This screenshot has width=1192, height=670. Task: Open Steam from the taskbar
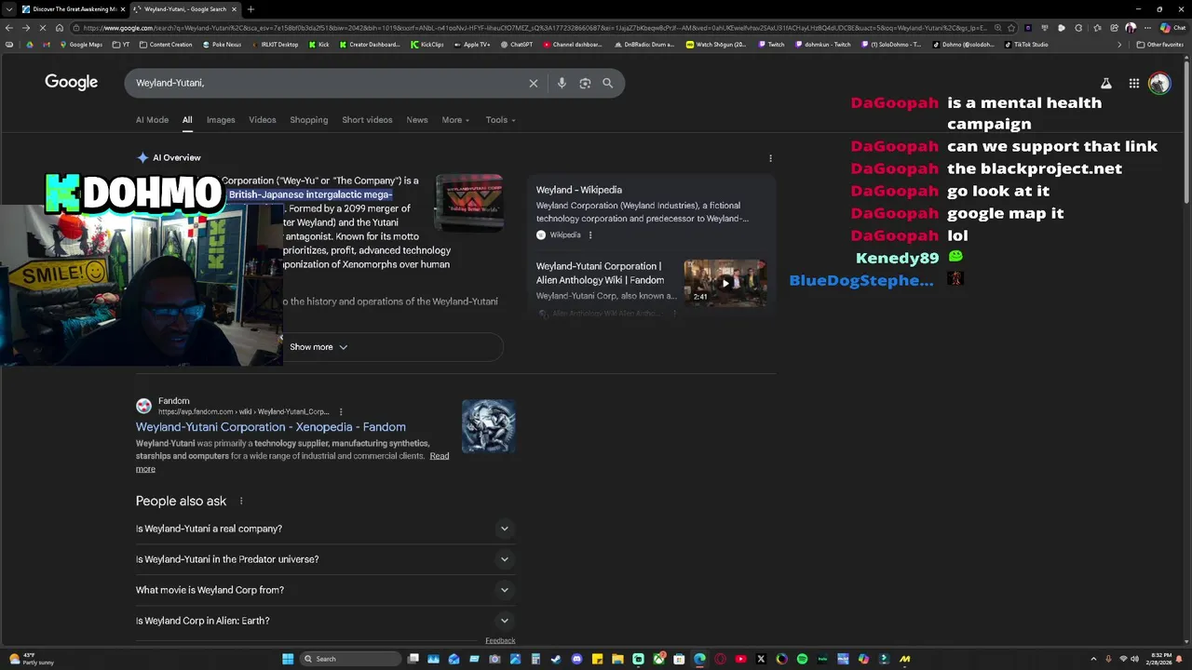556,659
